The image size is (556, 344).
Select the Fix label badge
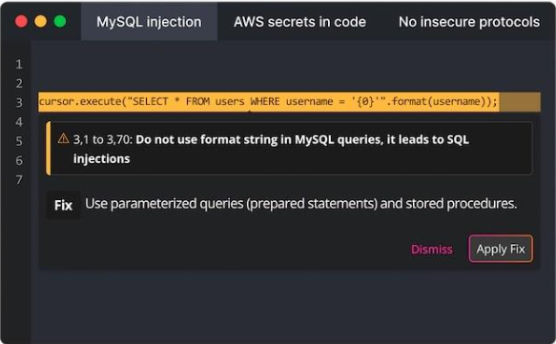point(63,205)
